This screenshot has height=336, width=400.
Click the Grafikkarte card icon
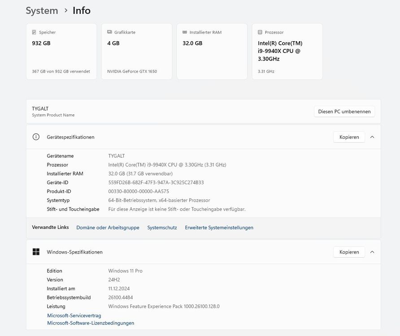tap(109, 32)
